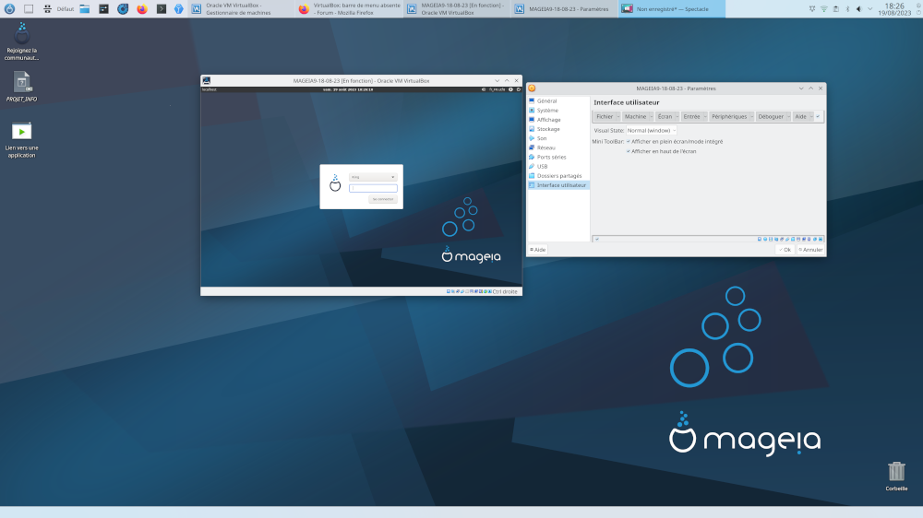
Task: Open the activities switcher labeled Défaut
Action: pyautogui.click(x=59, y=9)
